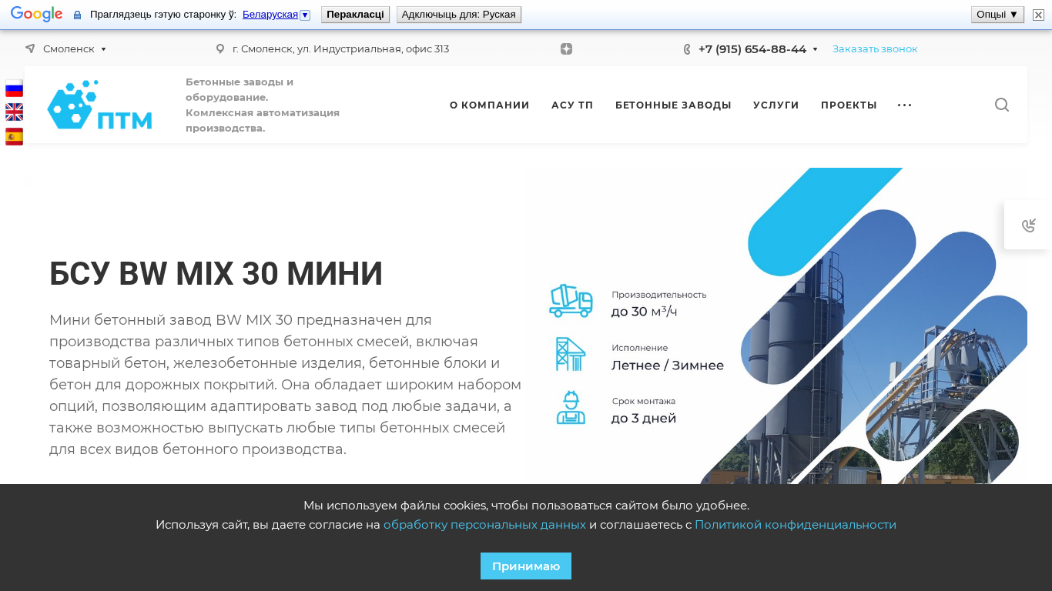Click the Летнее / Зимнее value

pos(668,366)
